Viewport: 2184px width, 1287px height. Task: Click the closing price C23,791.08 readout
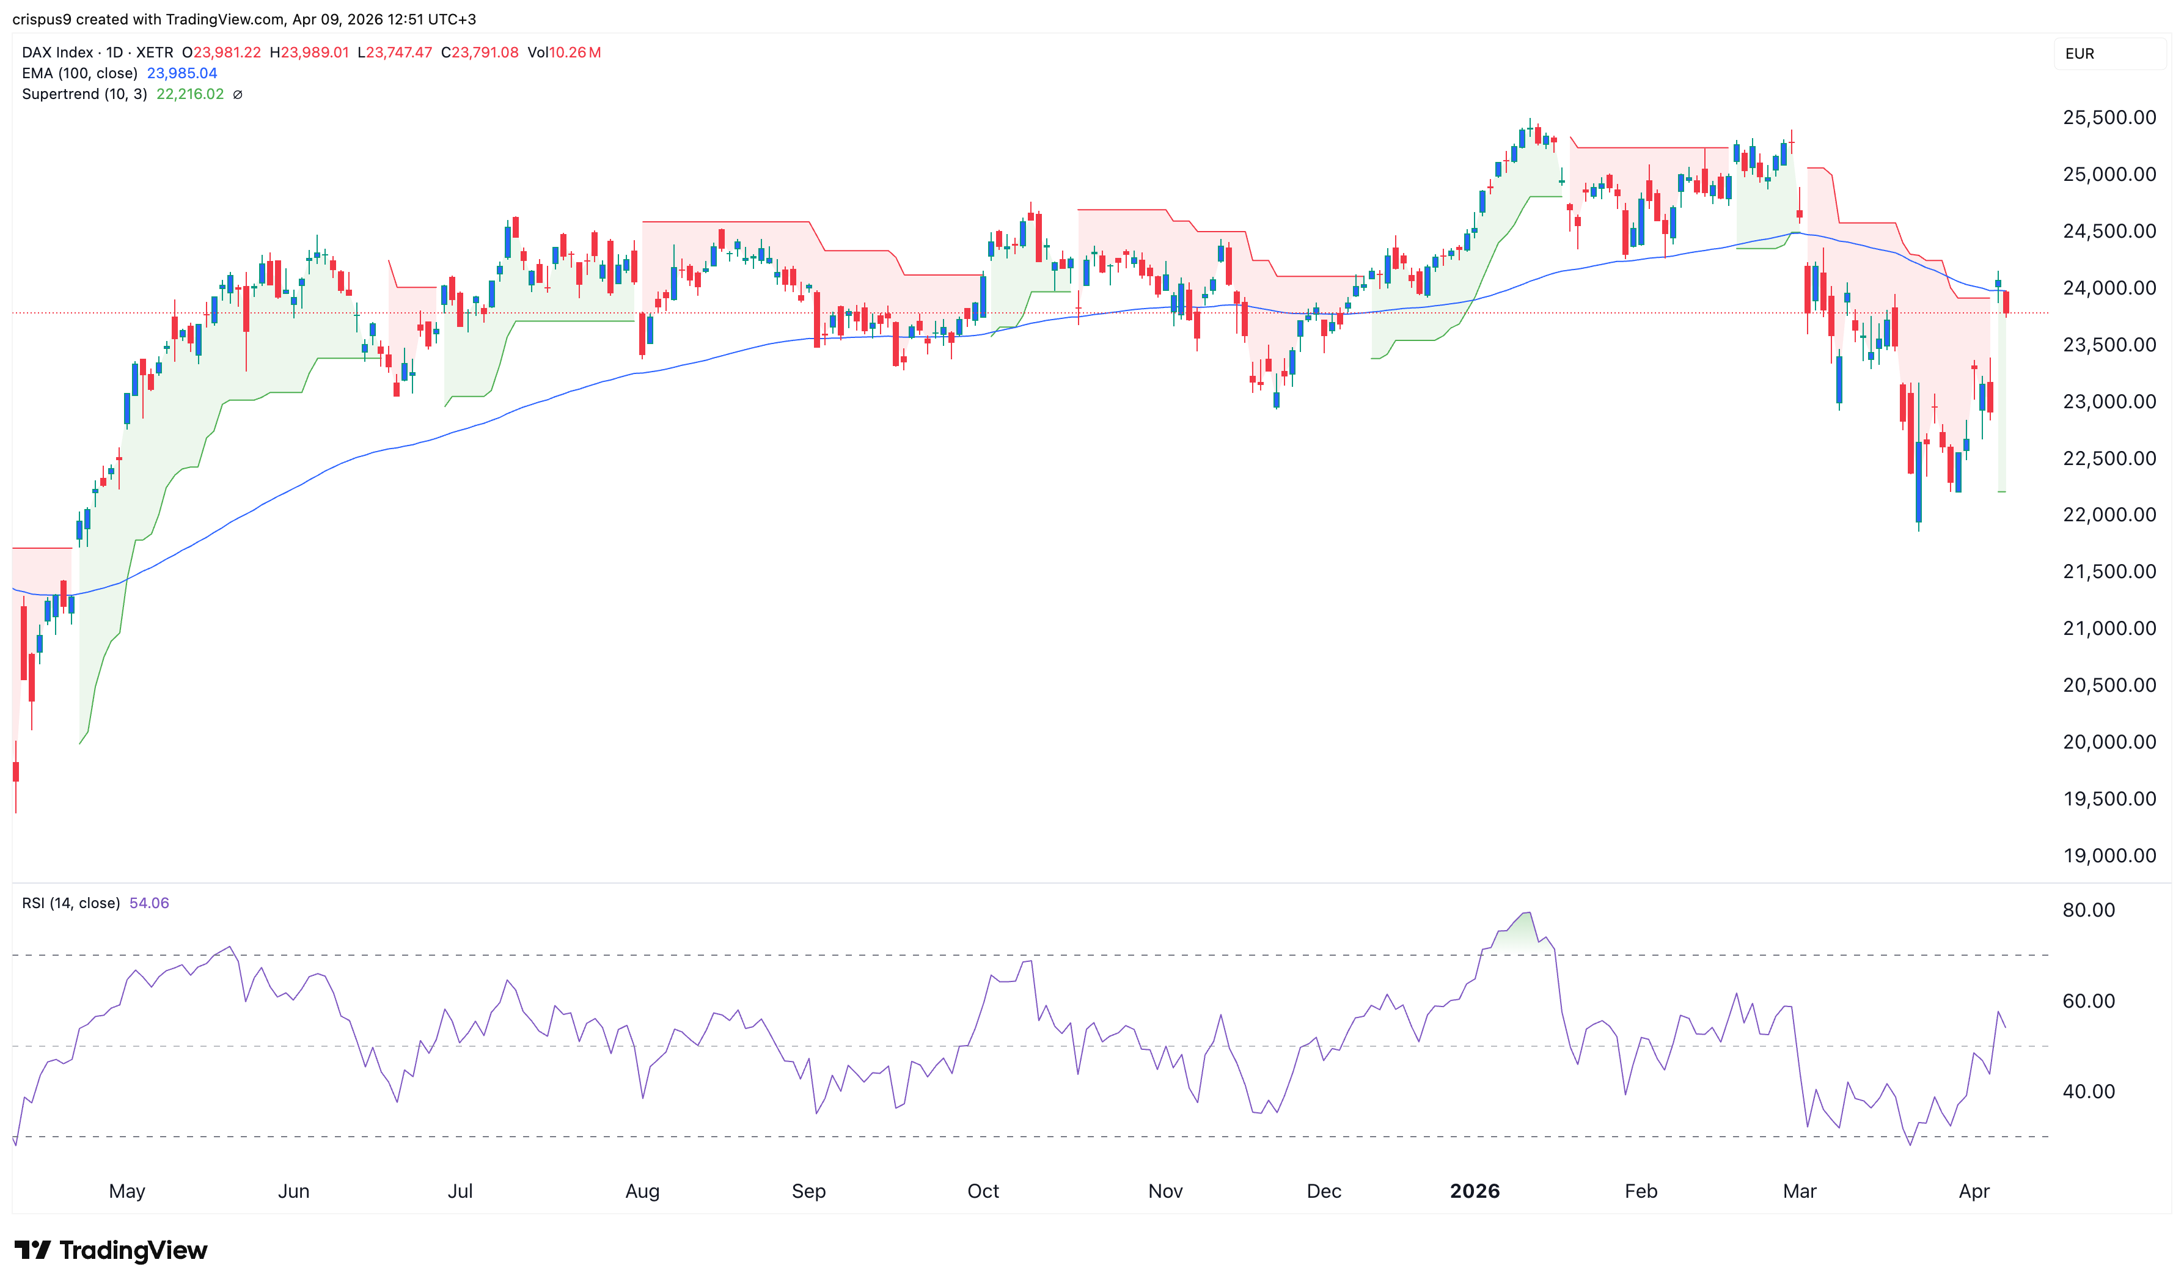point(480,52)
